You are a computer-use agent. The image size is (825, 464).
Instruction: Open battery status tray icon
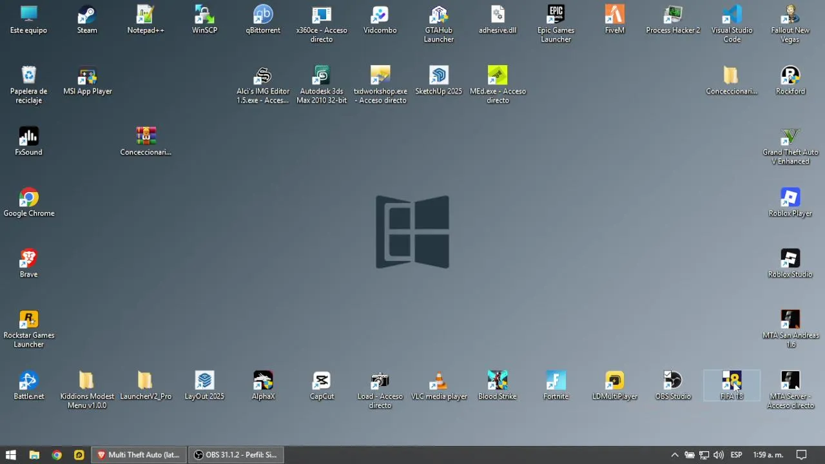tap(690, 455)
